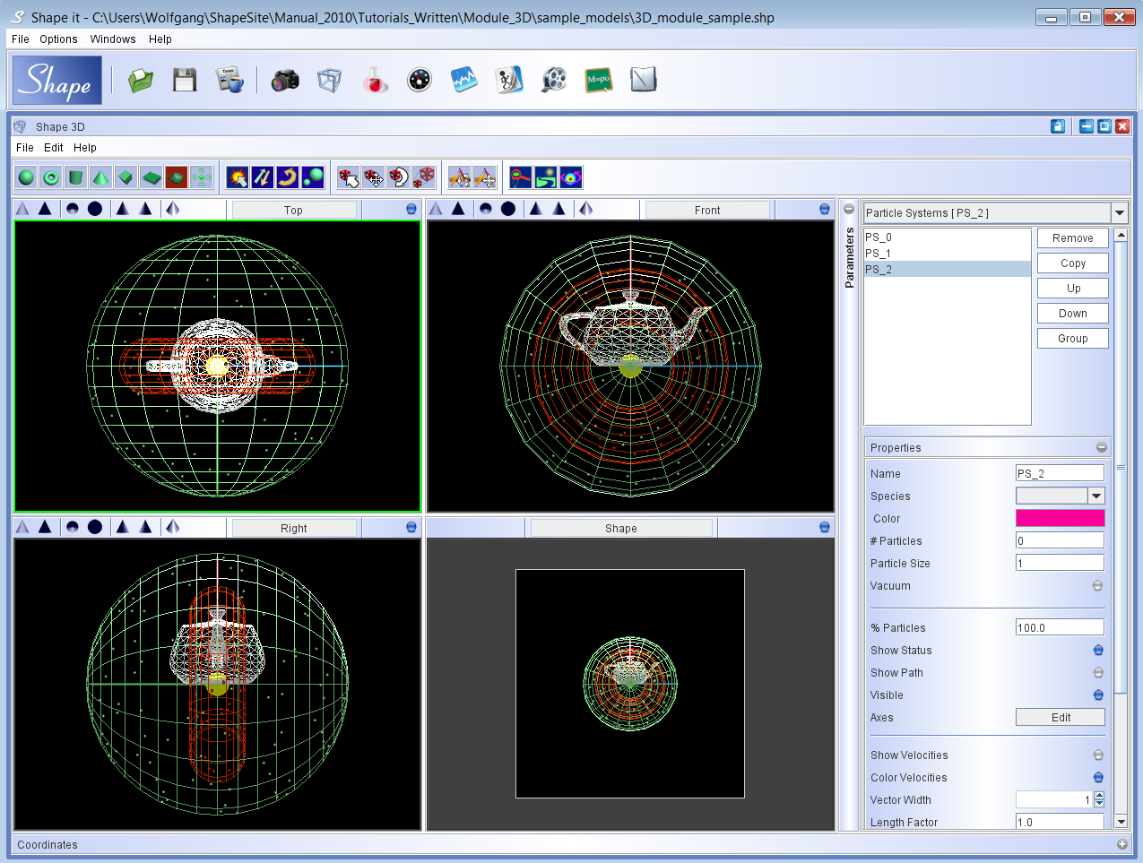This screenshot has height=863, width=1143.
Task: Enable the Show Path option
Action: 1098,673
